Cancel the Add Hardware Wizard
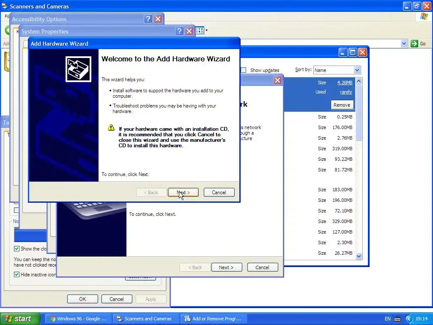The width and height of the screenshot is (433, 325). tap(219, 193)
